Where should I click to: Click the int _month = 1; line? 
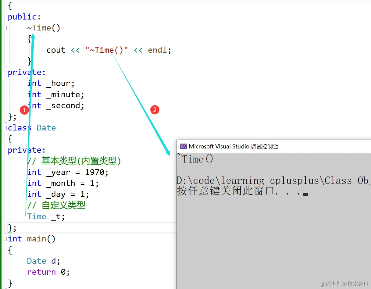tap(63, 184)
